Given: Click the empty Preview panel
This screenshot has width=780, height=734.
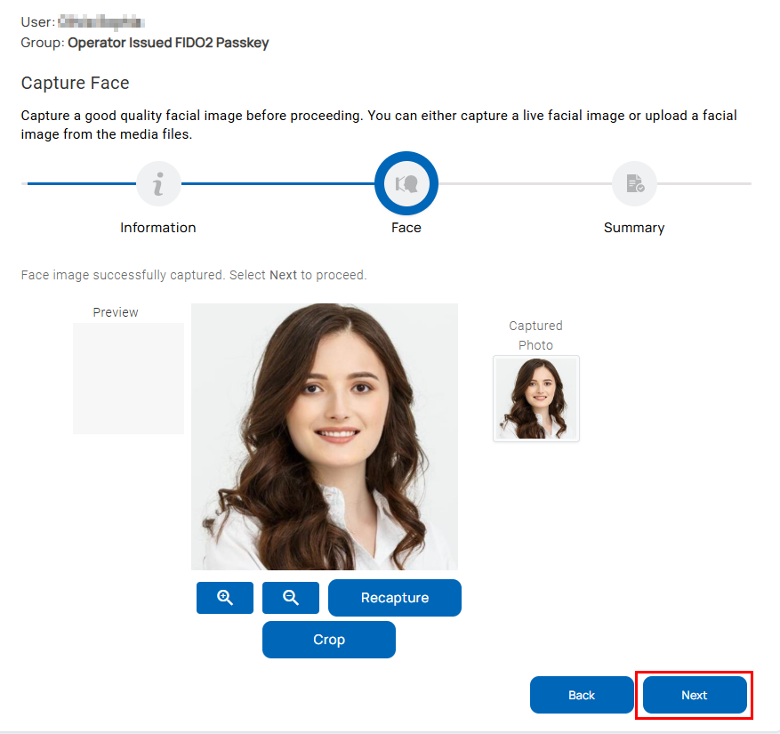Looking at the screenshot, I should pos(128,377).
